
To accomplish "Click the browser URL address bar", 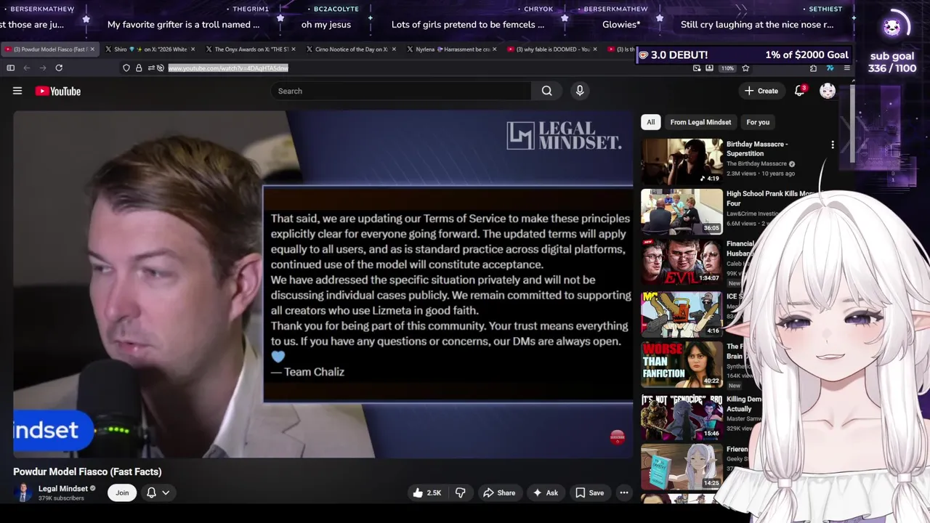I will coord(228,68).
